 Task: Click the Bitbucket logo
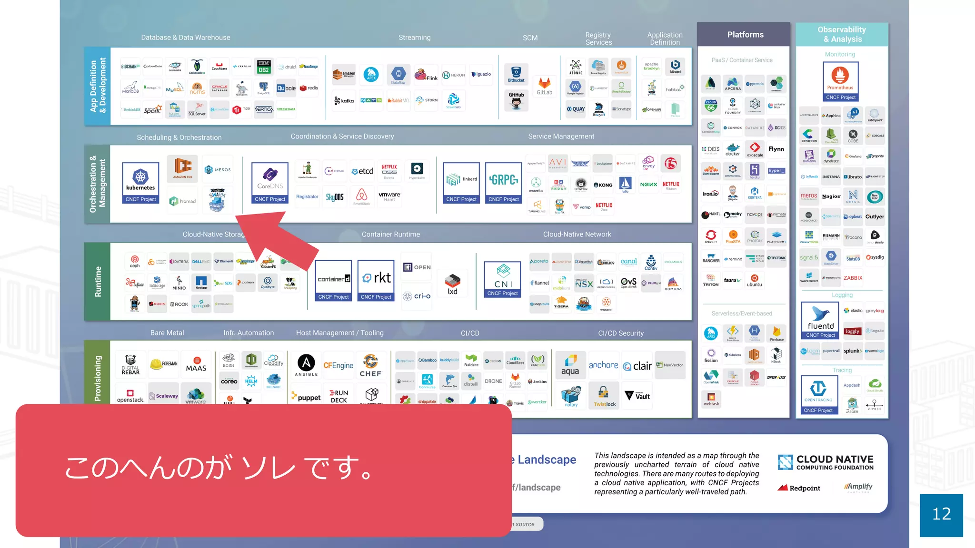point(517,74)
